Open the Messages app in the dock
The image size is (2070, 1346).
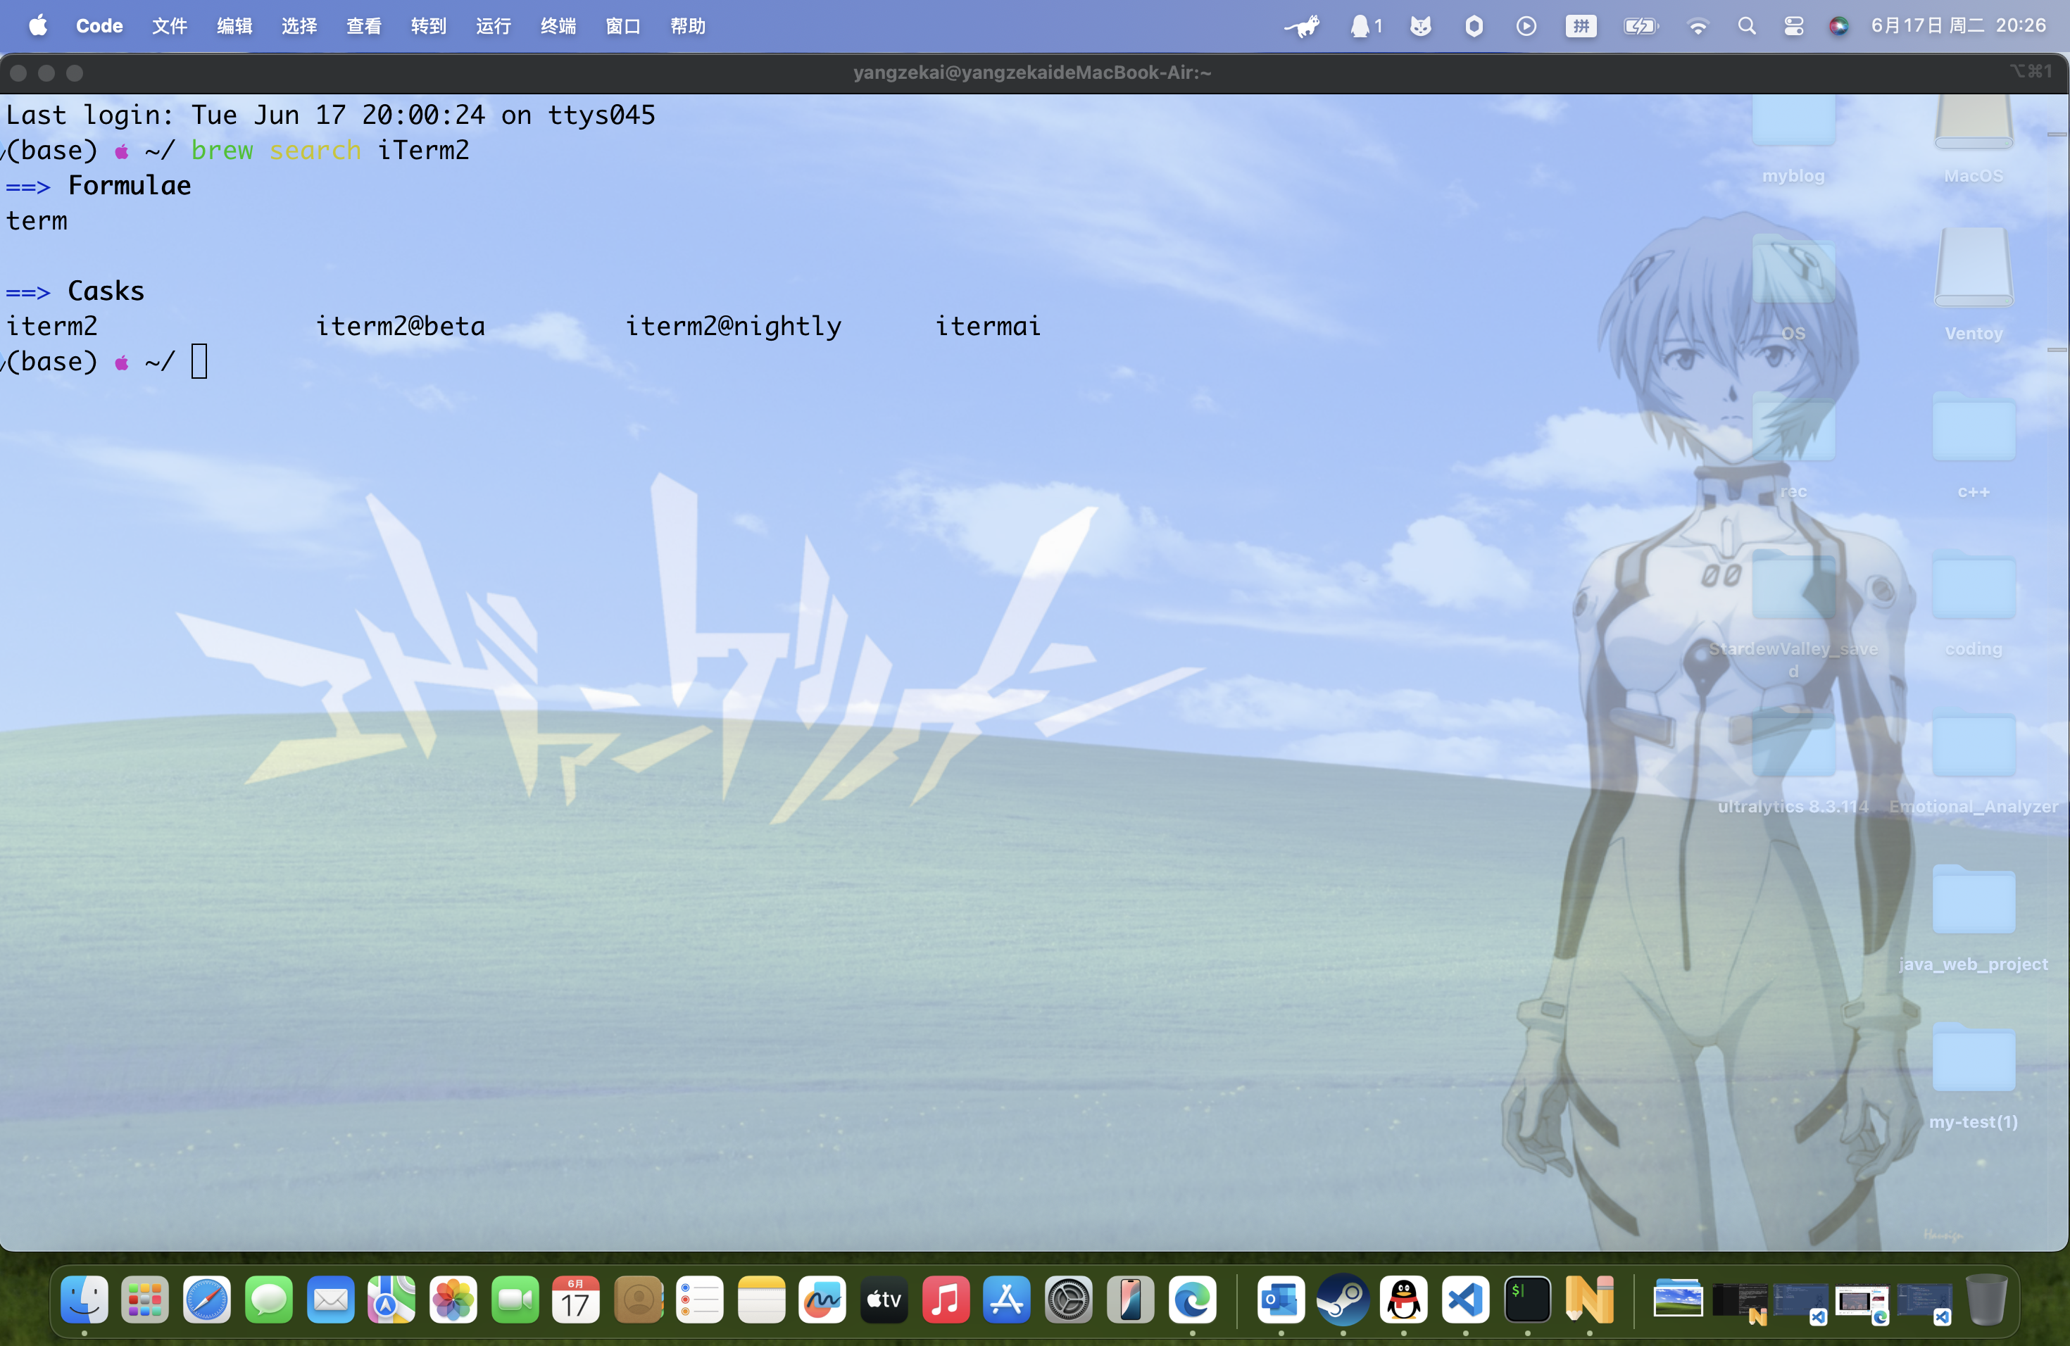pyautogui.click(x=269, y=1300)
